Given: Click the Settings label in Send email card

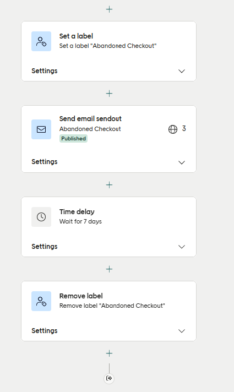Looking at the screenshot, I should [x=45, y=161].
